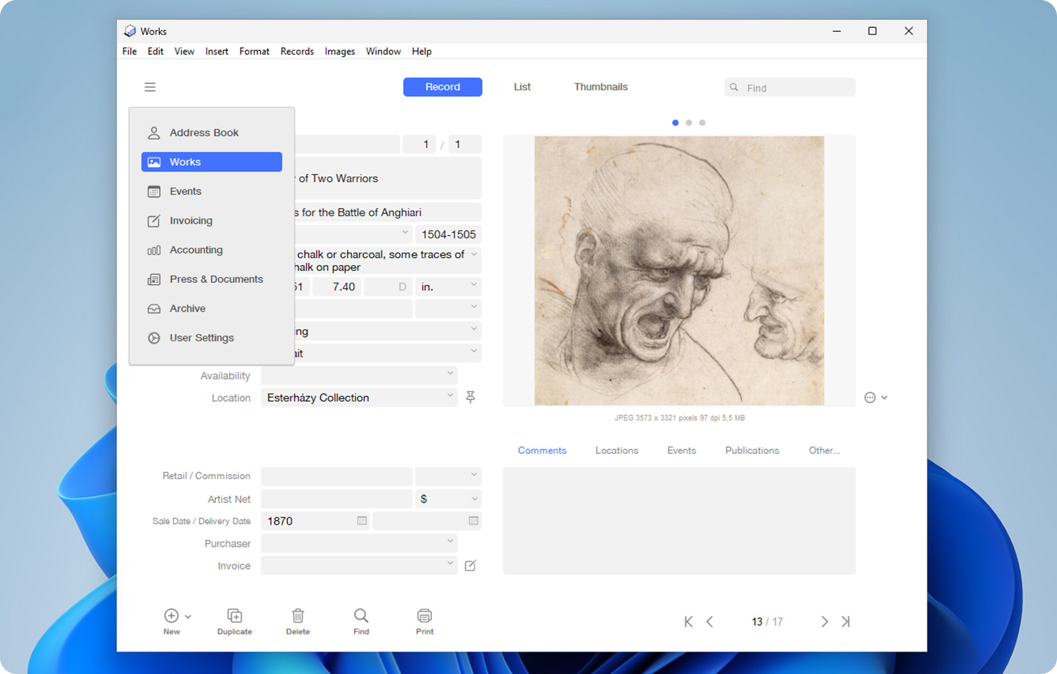
Task: Click the Press & Documents newspaper icon
Action: point(154,280)
